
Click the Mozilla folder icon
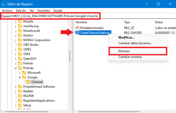coord(20,21)
